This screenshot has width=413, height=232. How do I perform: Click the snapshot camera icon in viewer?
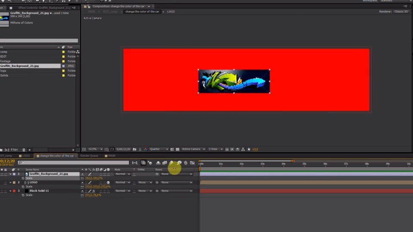[x=135, y=149]
